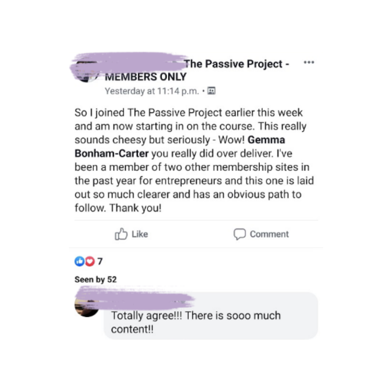Open the Yesterday at 11:14 p.m. timestamp
This screenshot has height=392, width=392.
tap(152, 91)
